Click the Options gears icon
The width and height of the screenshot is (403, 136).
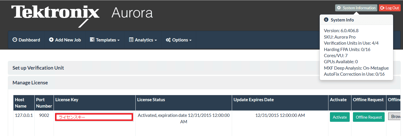168,40
